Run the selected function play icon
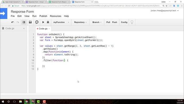This screenshot has width=184, height=104. click(43, 22)
